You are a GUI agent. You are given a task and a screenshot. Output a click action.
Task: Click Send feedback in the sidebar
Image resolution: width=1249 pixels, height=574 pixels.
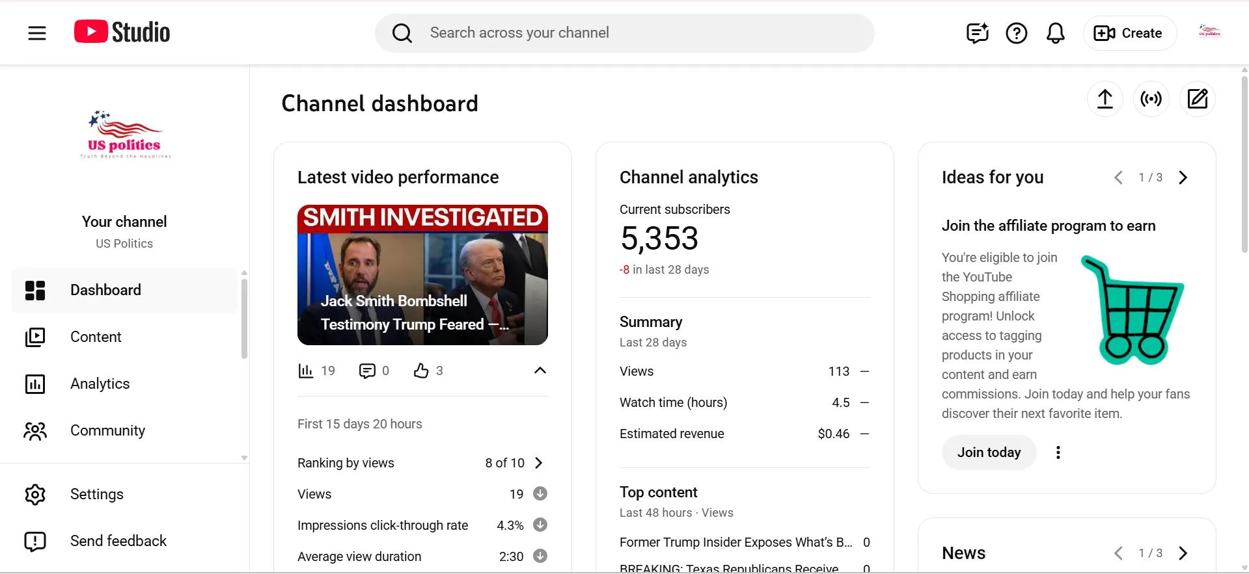click(124, 541)
